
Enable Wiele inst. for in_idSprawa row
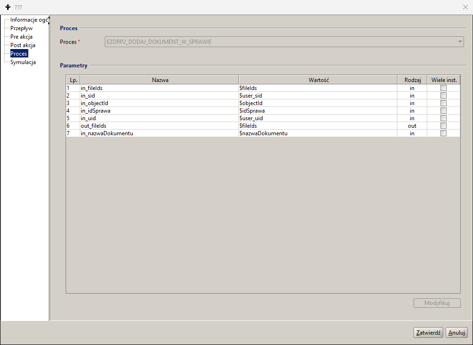(443, 111)
